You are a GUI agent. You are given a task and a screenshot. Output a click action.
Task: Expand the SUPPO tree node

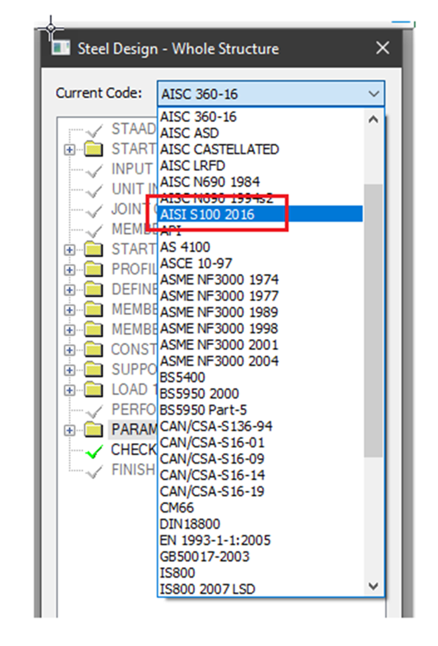70,370
